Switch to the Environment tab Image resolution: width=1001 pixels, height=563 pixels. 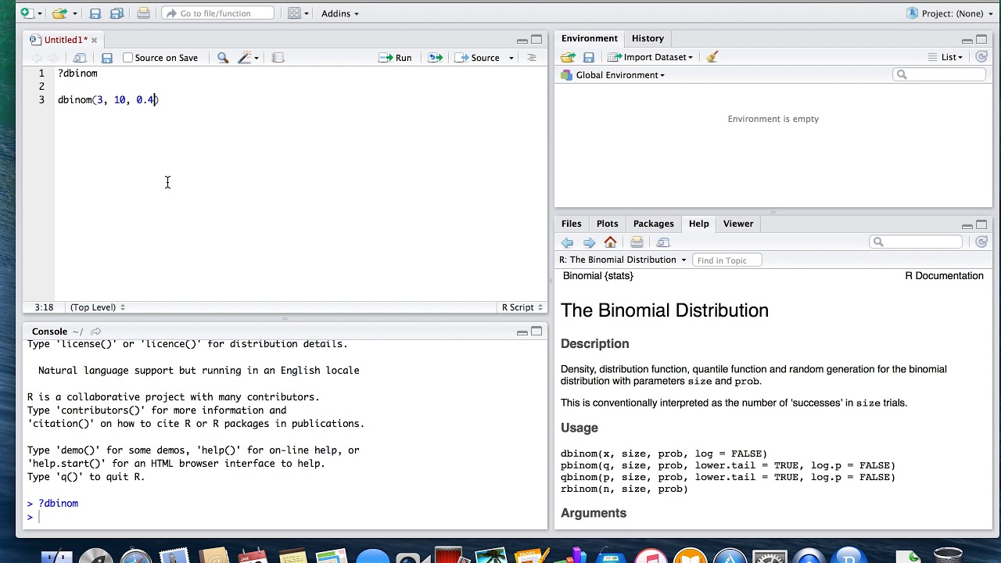coord(590,38)
